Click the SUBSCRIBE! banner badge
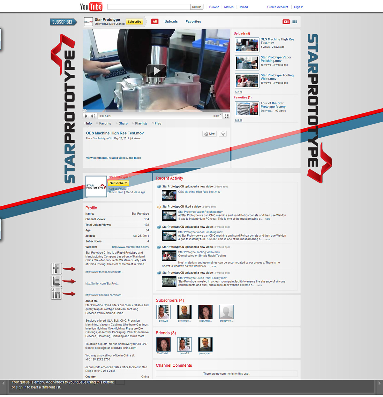383x397 pixels. (x=63, y=22)
